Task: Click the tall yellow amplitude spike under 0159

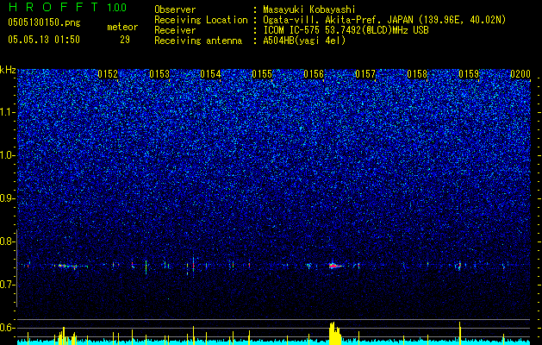Action: coord(460,333)
